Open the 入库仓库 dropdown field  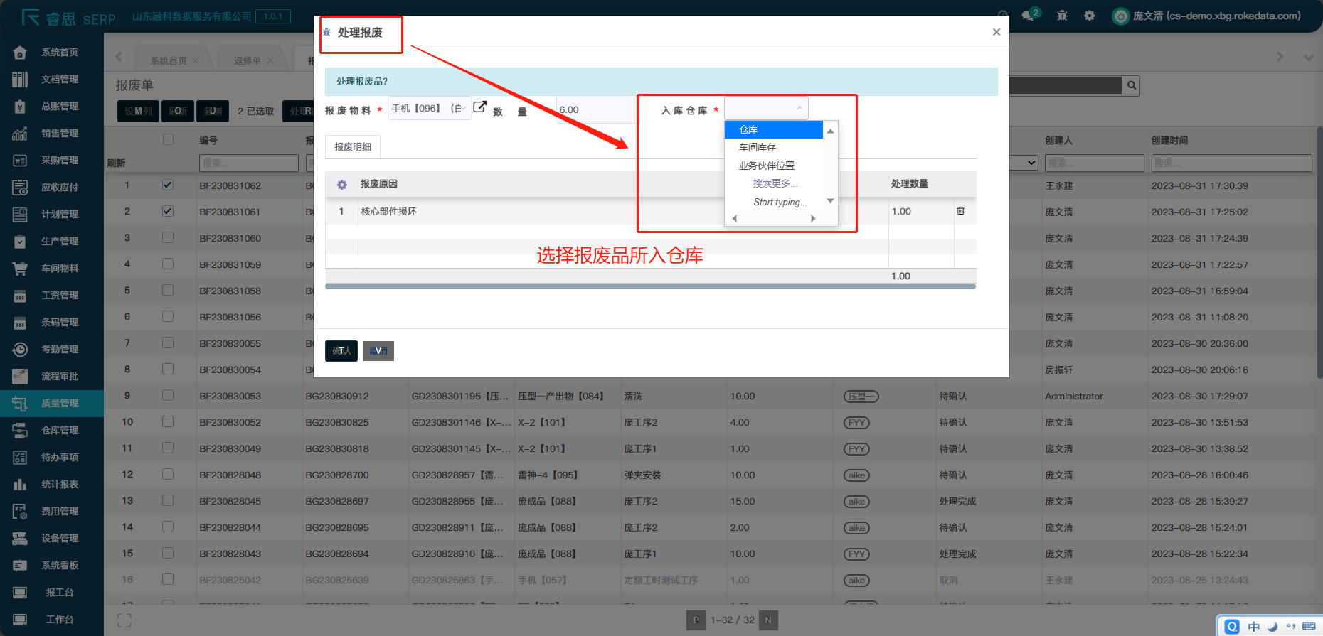click(x=765, y=109)
